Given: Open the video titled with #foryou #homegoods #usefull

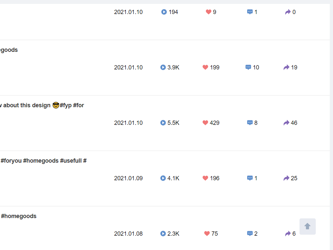Looking at the screenshot, I should click(43, 161).
